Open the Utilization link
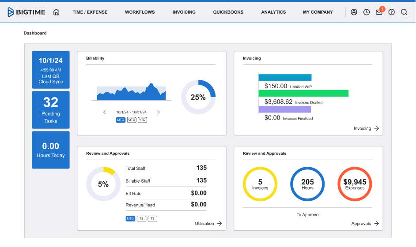The image size is (416, 247). click(204, 224)
